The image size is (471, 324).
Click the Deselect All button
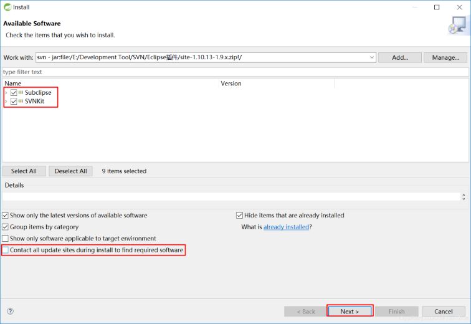[70, 171]
